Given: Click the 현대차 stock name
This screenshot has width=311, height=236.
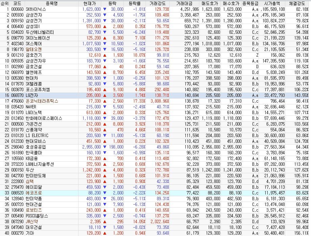Looking at the screenshot, I should 32,78.
